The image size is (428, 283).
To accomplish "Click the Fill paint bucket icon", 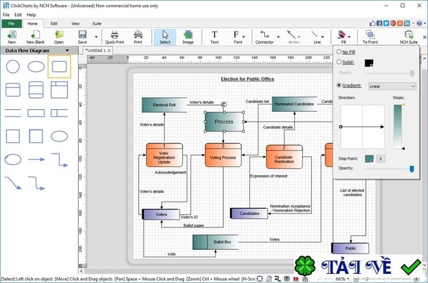I will click(x=342, y=35).
